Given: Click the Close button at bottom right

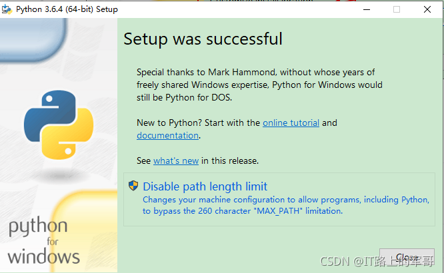Looking at the screenshot, I should (407, 257).
